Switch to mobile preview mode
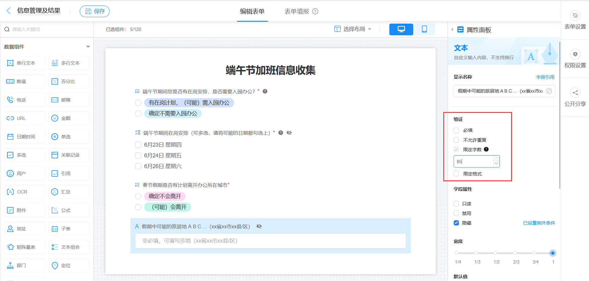 pyautogui.click(x=424, y=29)
